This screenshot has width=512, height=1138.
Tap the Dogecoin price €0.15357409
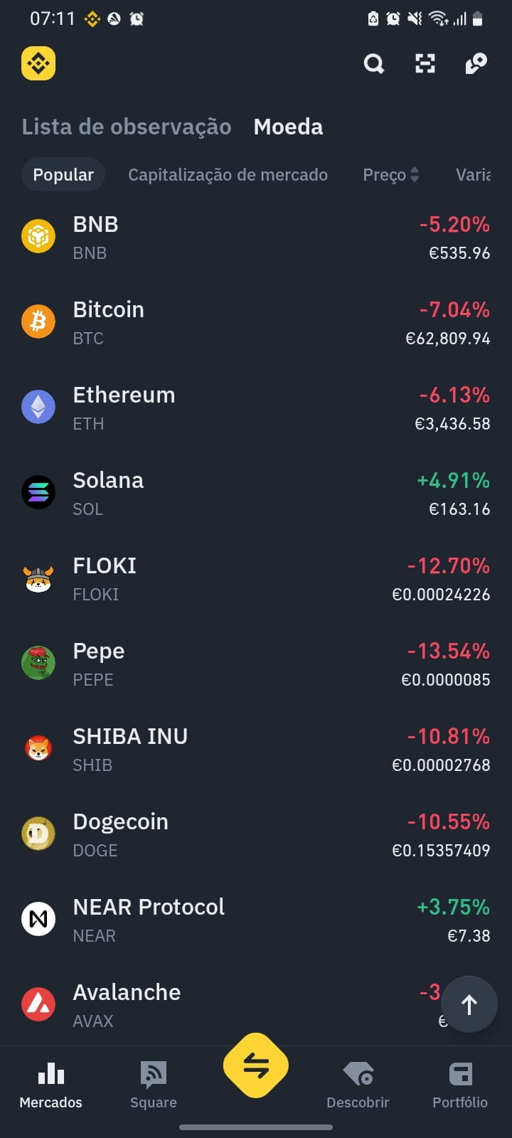point(441,851)
